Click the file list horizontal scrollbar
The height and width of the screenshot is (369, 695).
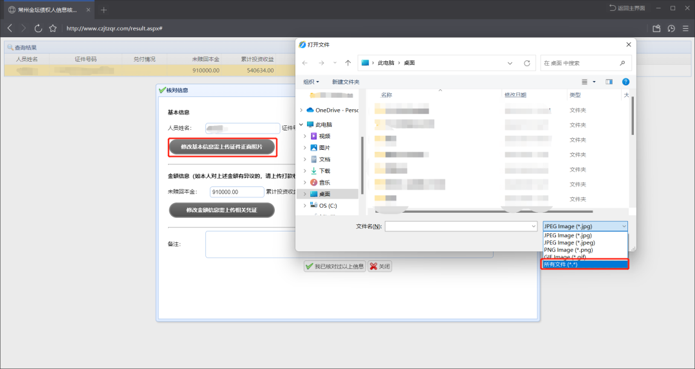click(483, 212)
